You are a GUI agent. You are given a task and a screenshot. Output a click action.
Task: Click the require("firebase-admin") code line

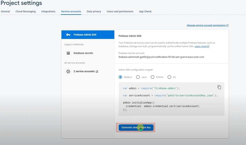click(151, 88)
